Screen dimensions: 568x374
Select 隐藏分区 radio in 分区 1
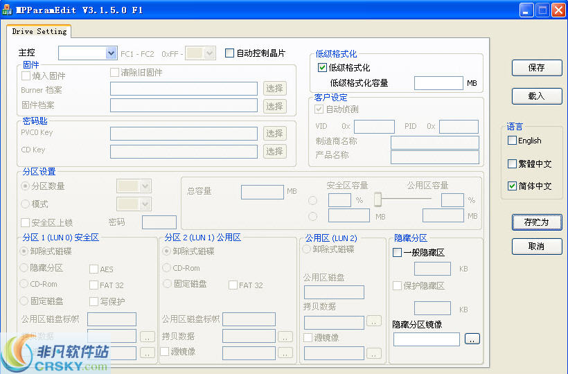[x=24, y=267]
